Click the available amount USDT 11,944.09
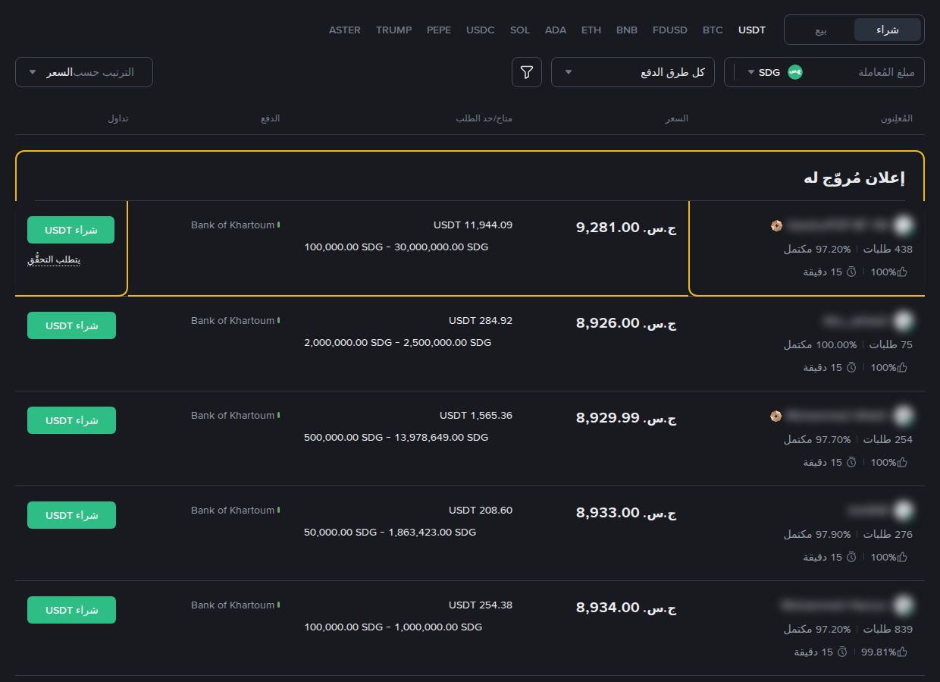The image size is (940, 682). 473,225
